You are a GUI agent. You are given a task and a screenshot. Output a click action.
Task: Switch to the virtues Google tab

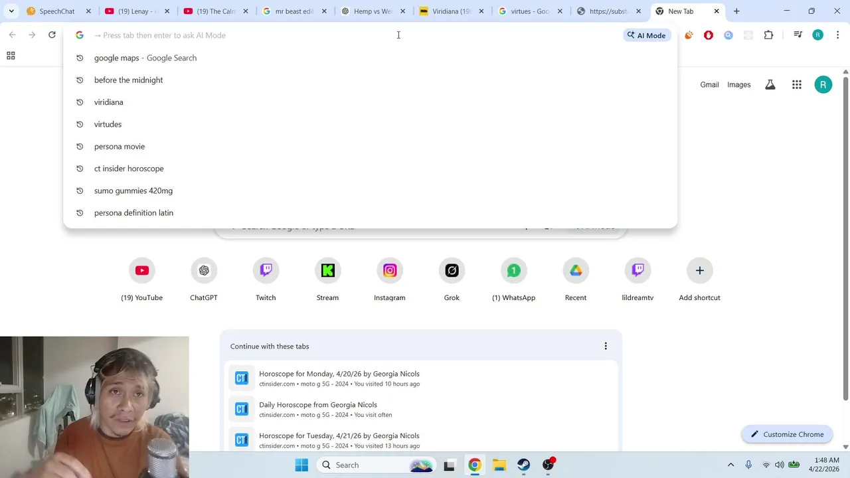click(530, 11)
